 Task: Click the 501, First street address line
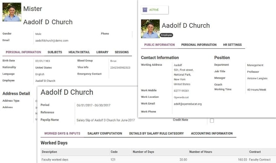tap(184, 70)
